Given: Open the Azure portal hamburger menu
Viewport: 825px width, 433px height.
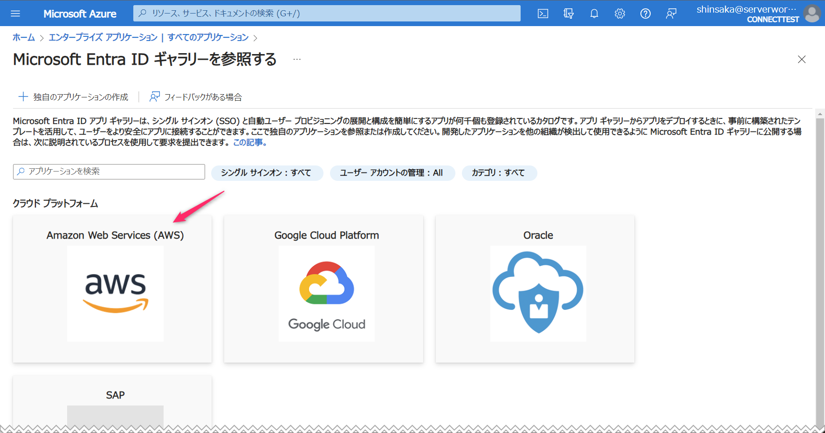Looking at the screenshot, I should tap(15, 14).
